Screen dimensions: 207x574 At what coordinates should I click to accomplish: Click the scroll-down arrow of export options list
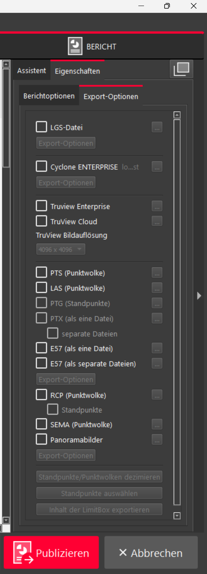click(177, 516)
